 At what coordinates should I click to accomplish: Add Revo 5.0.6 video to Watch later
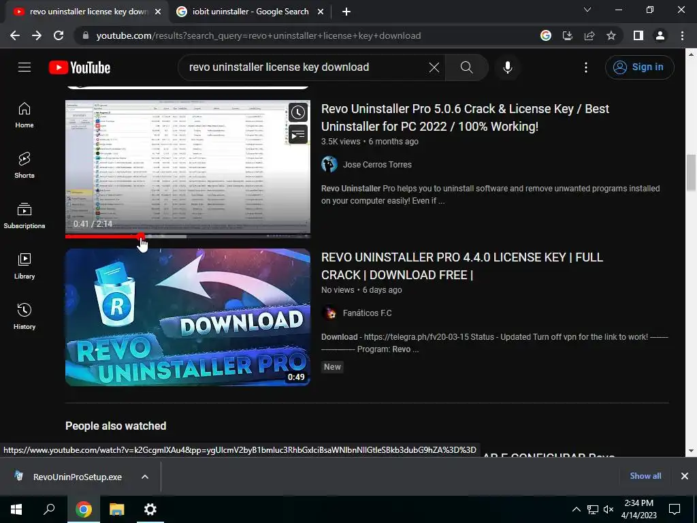(x=298, y=112)
